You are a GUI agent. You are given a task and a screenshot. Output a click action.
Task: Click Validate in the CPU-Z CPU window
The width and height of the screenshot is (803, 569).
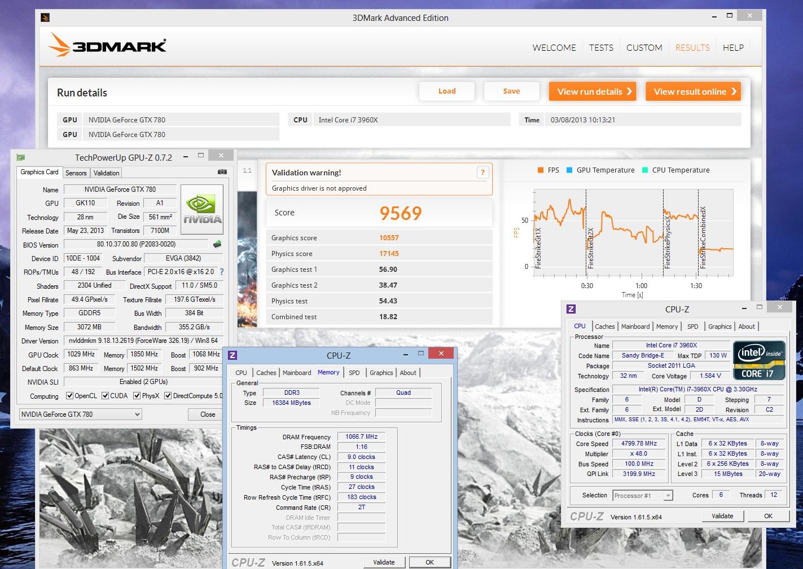tap(722, 516)
